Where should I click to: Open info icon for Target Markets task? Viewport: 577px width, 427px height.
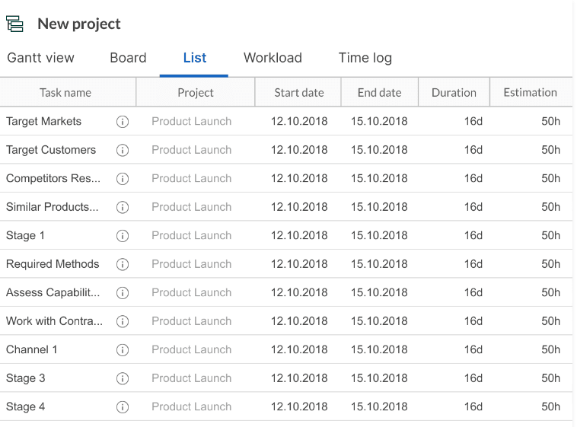(123, 122)
